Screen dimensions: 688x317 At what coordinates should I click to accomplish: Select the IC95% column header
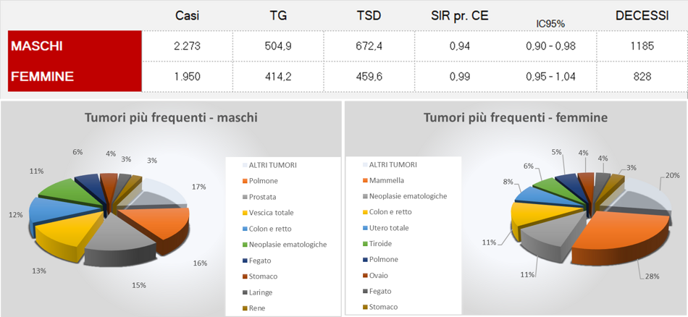(550, 23)
